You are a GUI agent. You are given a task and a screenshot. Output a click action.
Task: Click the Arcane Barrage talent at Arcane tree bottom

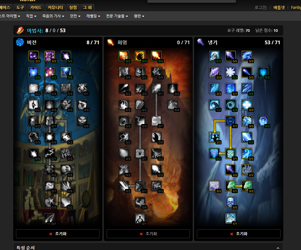click(50, 218)
